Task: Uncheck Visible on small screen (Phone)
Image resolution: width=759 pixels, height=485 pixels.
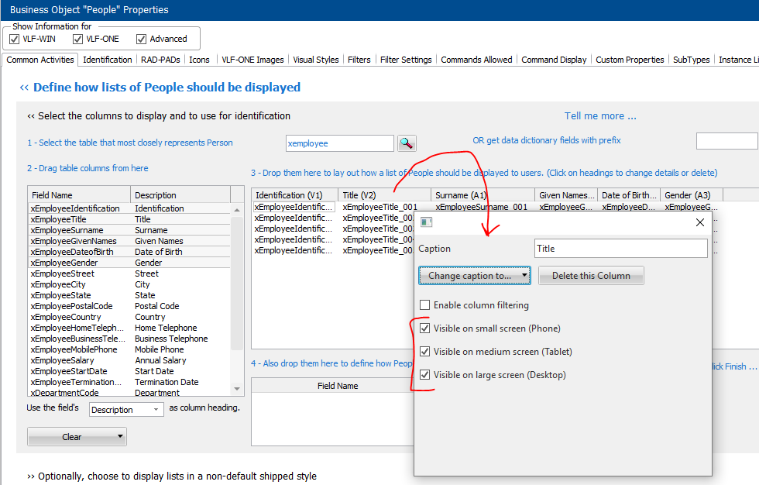Action: click(424, 328)
